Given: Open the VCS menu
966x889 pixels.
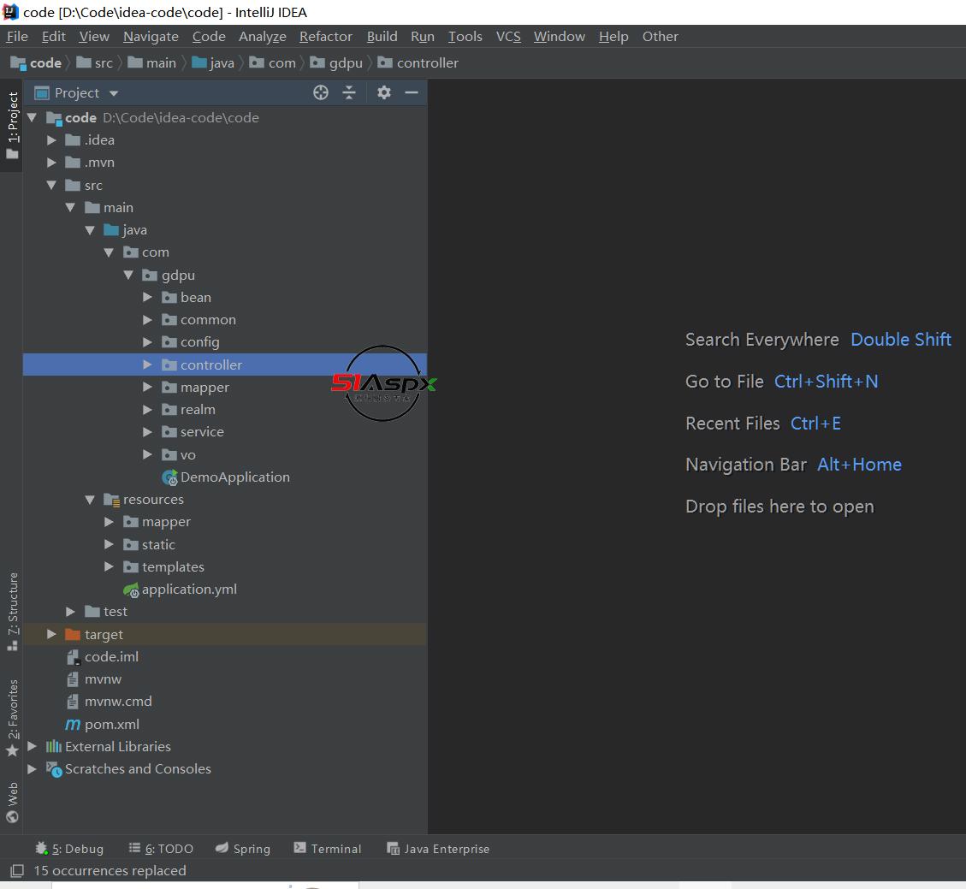Looking at the screenshot, I should click(508, 36).
